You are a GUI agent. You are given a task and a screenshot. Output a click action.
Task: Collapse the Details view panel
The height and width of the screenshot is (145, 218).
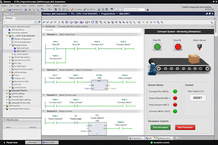[4, 120]
